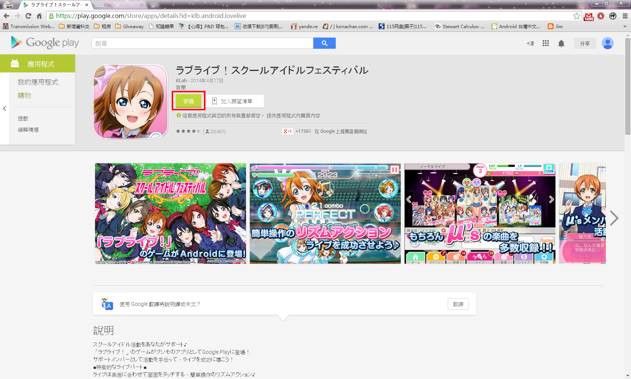Show next screenshots with the right chevron
The height and width of the screenshot is (379, 631).
coord(614,218)
